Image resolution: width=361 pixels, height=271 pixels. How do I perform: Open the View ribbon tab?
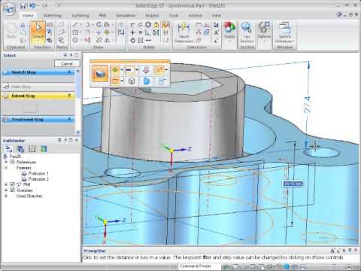click(216, 15)
